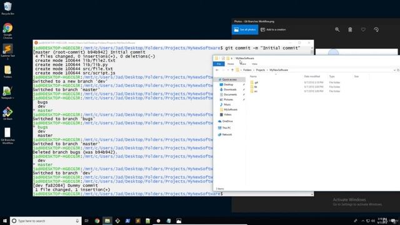The width and height of the screenshot is (400, 225).
Task: Select Music in the navigation pane
Action: coord(227,104)
